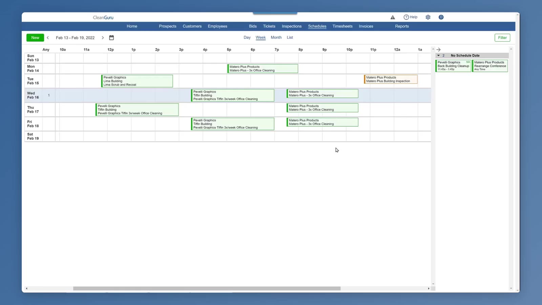Open Rearrange Conference unscheduled card

pos(490,66)
